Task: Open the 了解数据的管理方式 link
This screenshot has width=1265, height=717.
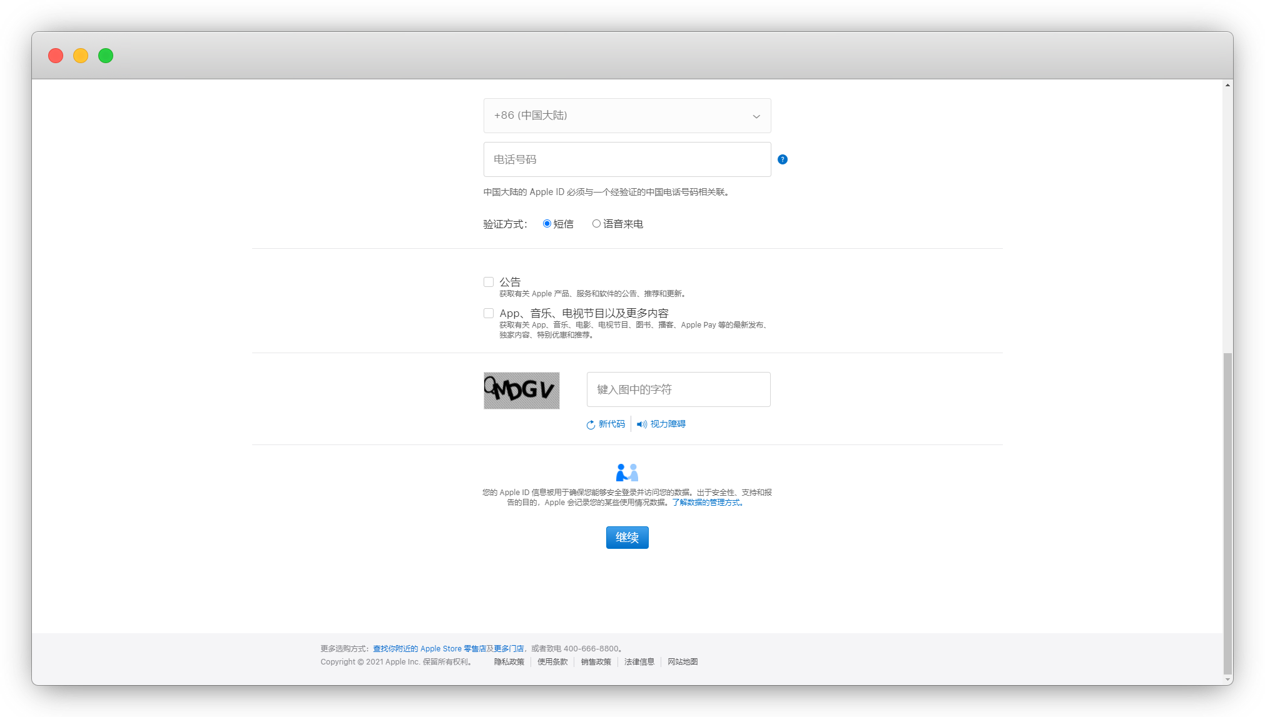Action: click(x=708, y=503)
